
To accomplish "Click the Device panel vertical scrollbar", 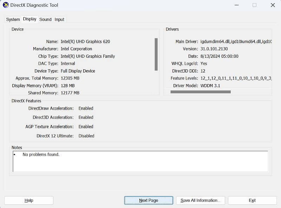I will (156, 54).
